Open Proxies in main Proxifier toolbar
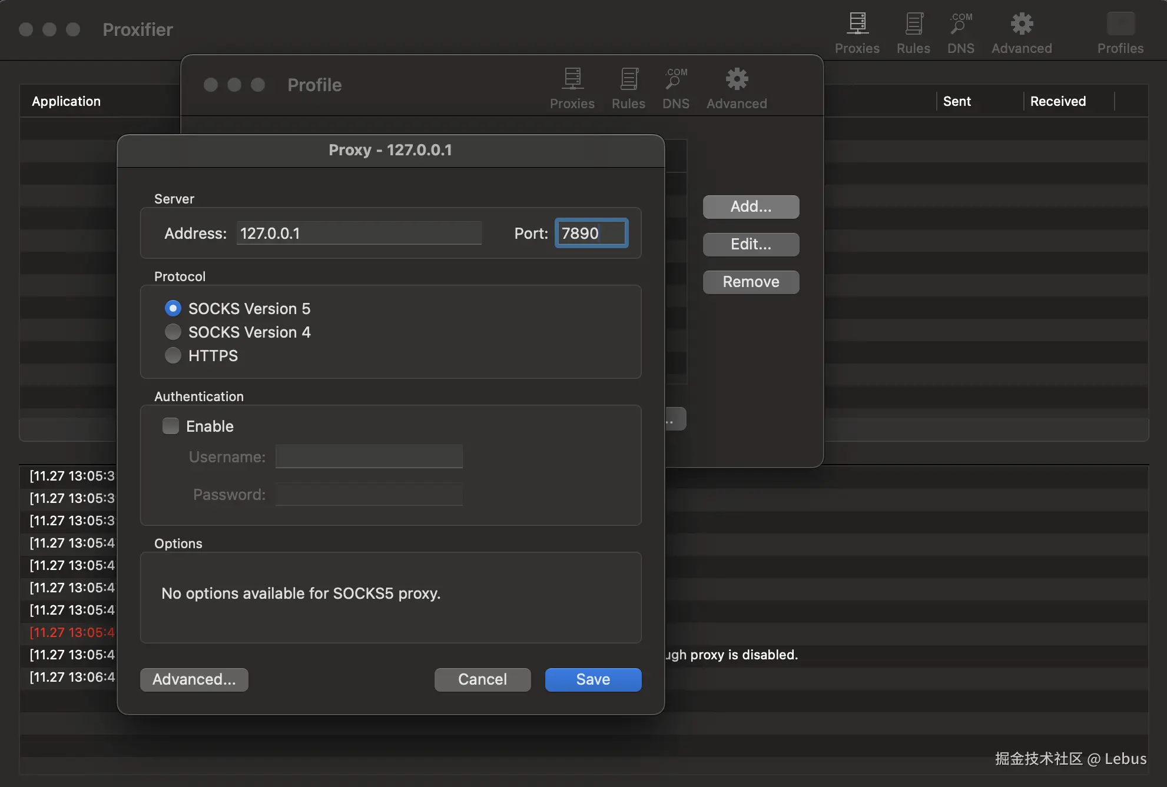The image size is (1167, 787). pyautogui.click(x=857, y=33)
